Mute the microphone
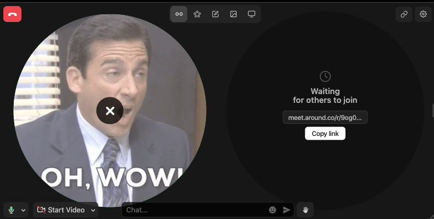 click(x=12, y=210)
